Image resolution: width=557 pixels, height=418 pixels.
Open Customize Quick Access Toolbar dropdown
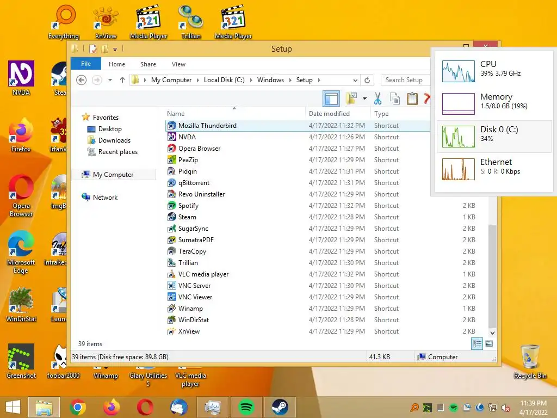(x=115, y=49)
